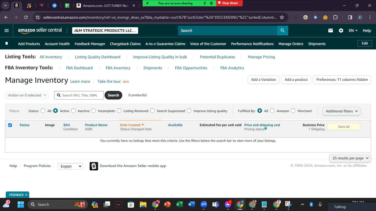Toggle the select-all listings checkbox
Image resolution: width=376 pixels, height=211 pixels.
point(10,125)
